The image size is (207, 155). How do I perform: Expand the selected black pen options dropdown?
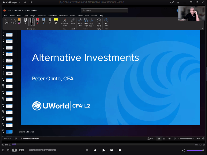(x=34, y=25)
